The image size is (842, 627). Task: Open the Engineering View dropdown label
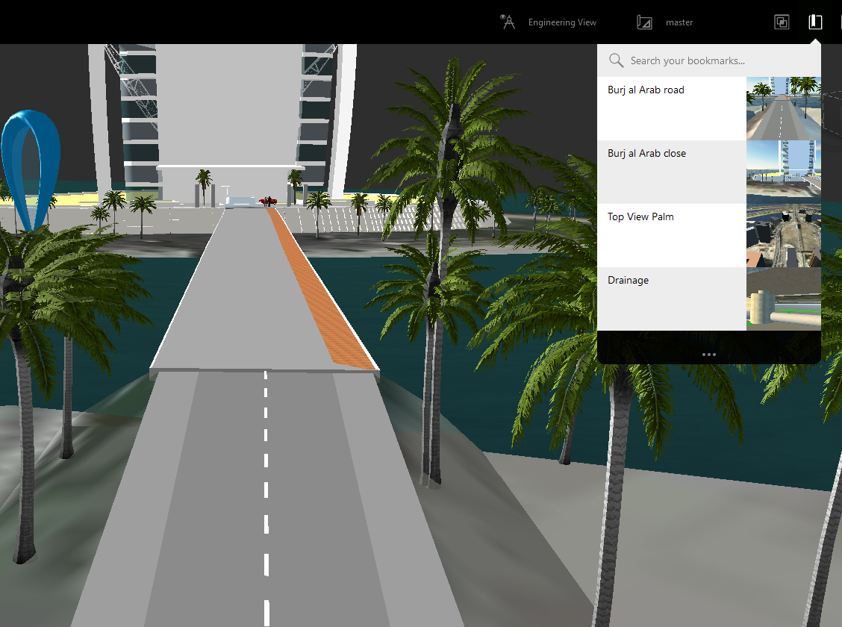[562, 22]
